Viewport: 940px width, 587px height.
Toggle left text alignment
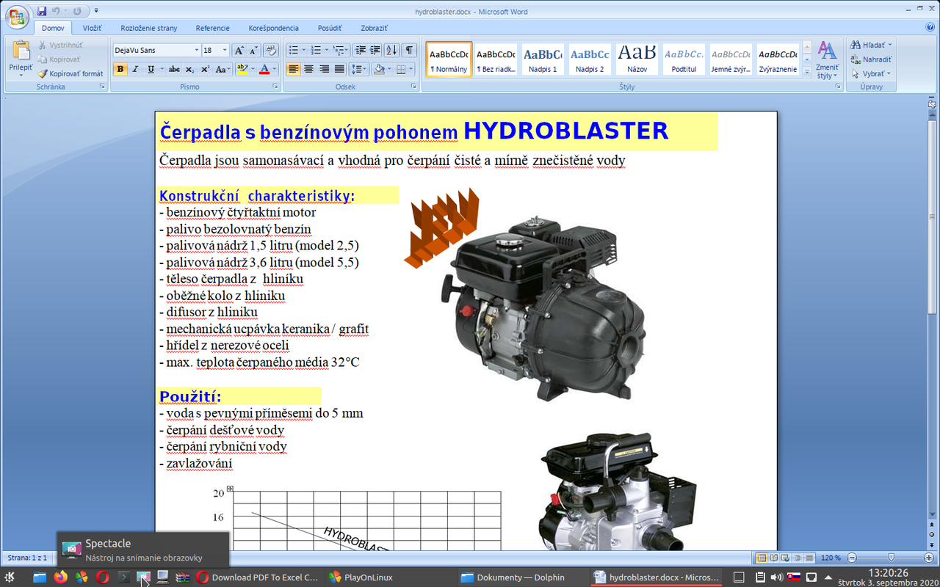point(293,70)
